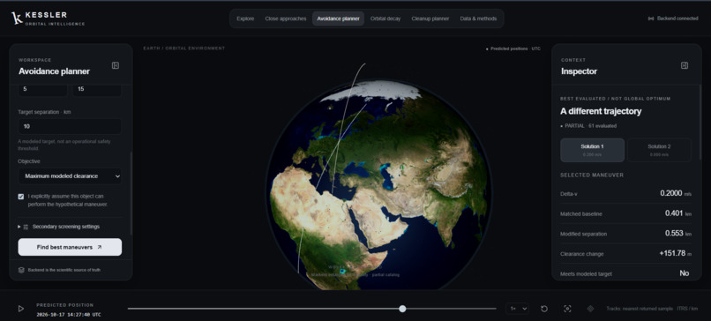The height and width of the screenshot is (321, 711).
Task: Click the input field showing 5
Action: click(42, 89)
